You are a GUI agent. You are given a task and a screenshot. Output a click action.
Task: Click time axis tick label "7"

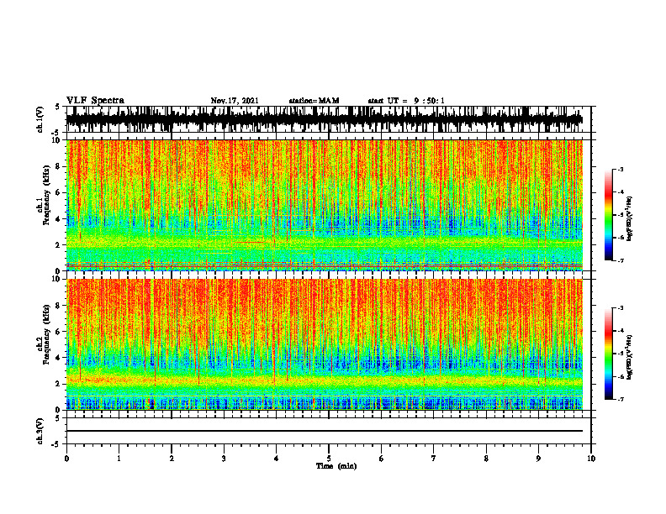click(434, 459)
